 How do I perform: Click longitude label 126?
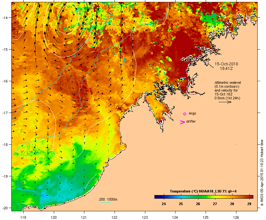tap(236, 217)
